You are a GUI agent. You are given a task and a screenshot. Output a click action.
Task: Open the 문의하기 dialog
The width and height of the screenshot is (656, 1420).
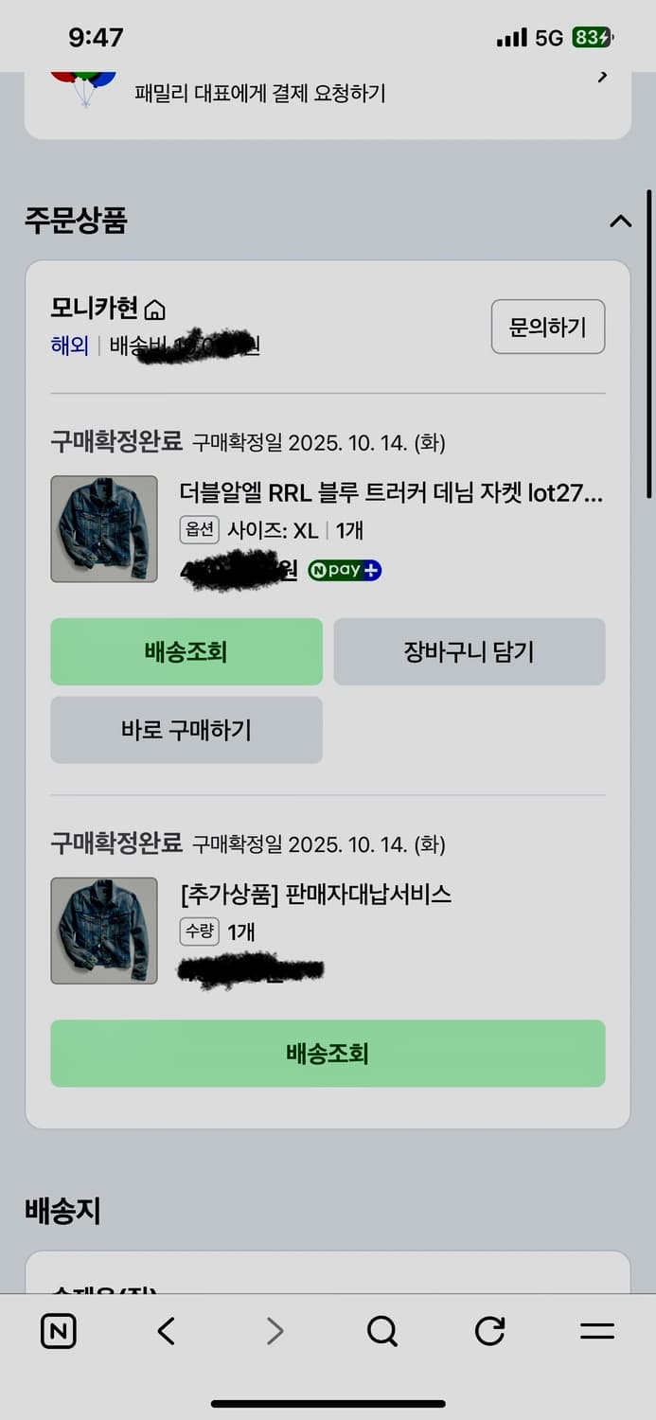(x=548, y=327)
